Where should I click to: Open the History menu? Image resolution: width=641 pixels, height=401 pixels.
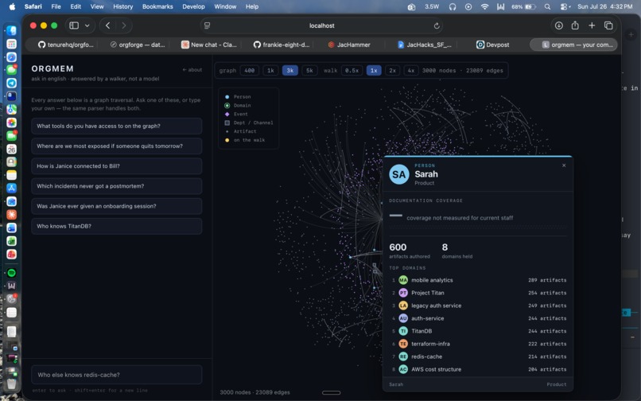[x=122, y=6]
